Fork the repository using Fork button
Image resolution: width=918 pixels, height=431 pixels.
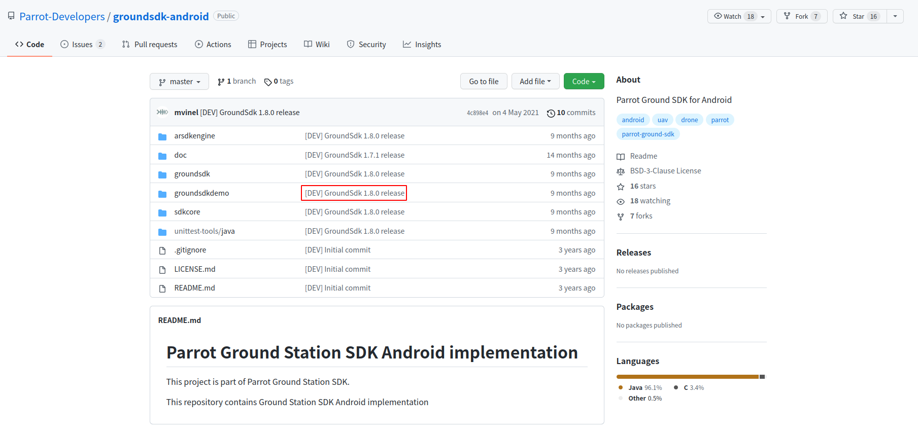[802, 16]
